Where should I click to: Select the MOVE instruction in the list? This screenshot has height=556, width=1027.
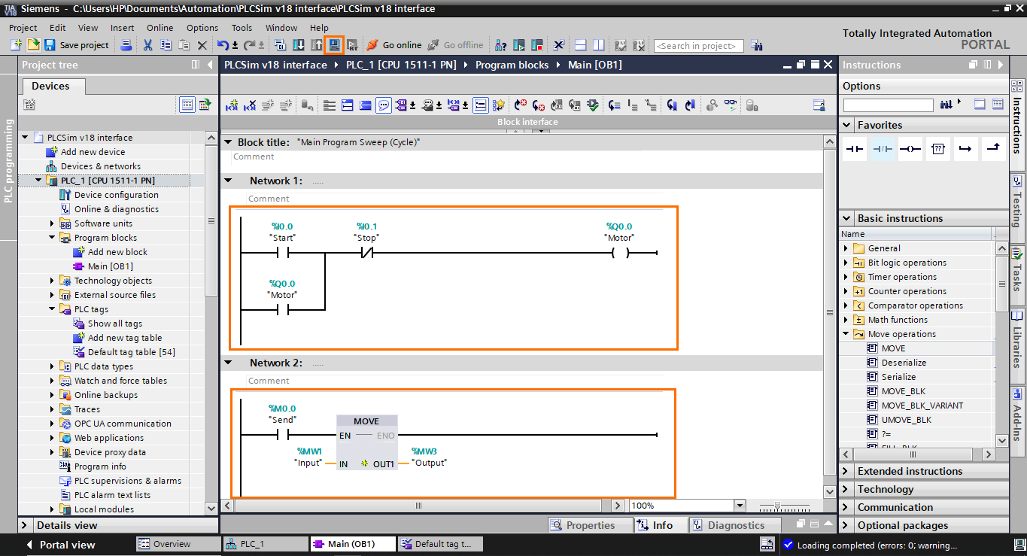pyautogui.click(x=894, y=348)
